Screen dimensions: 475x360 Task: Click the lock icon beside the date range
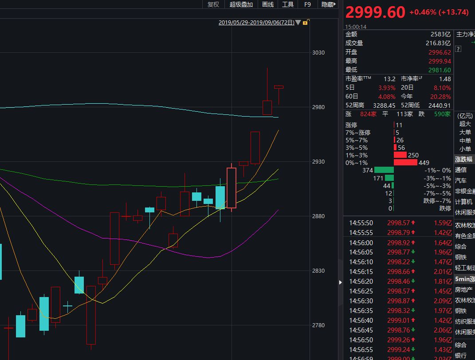305,22
